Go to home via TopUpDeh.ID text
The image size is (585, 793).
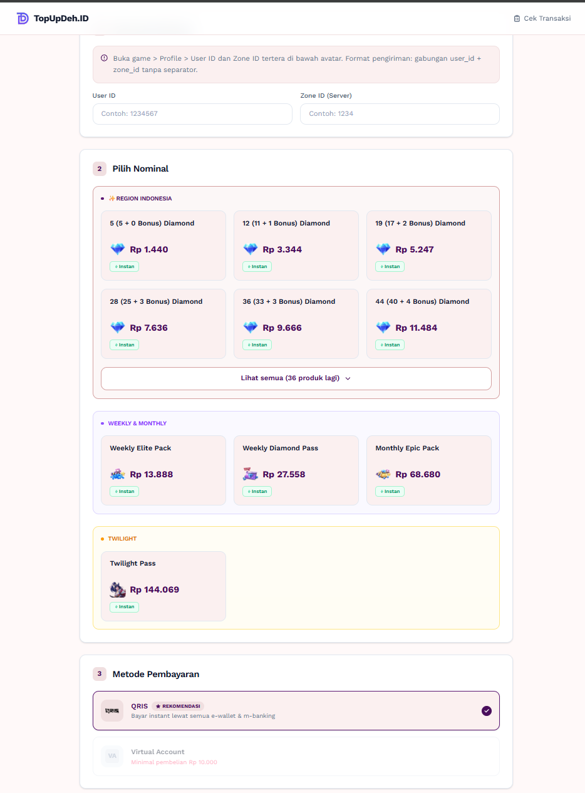[x=61, y=19]
